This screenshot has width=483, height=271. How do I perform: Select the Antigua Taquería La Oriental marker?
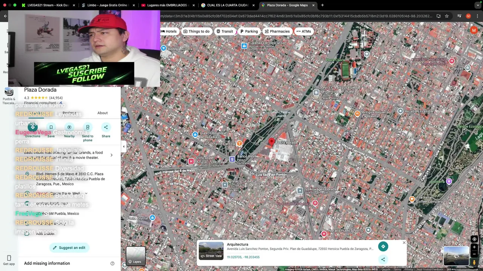[x=357, y=114]
